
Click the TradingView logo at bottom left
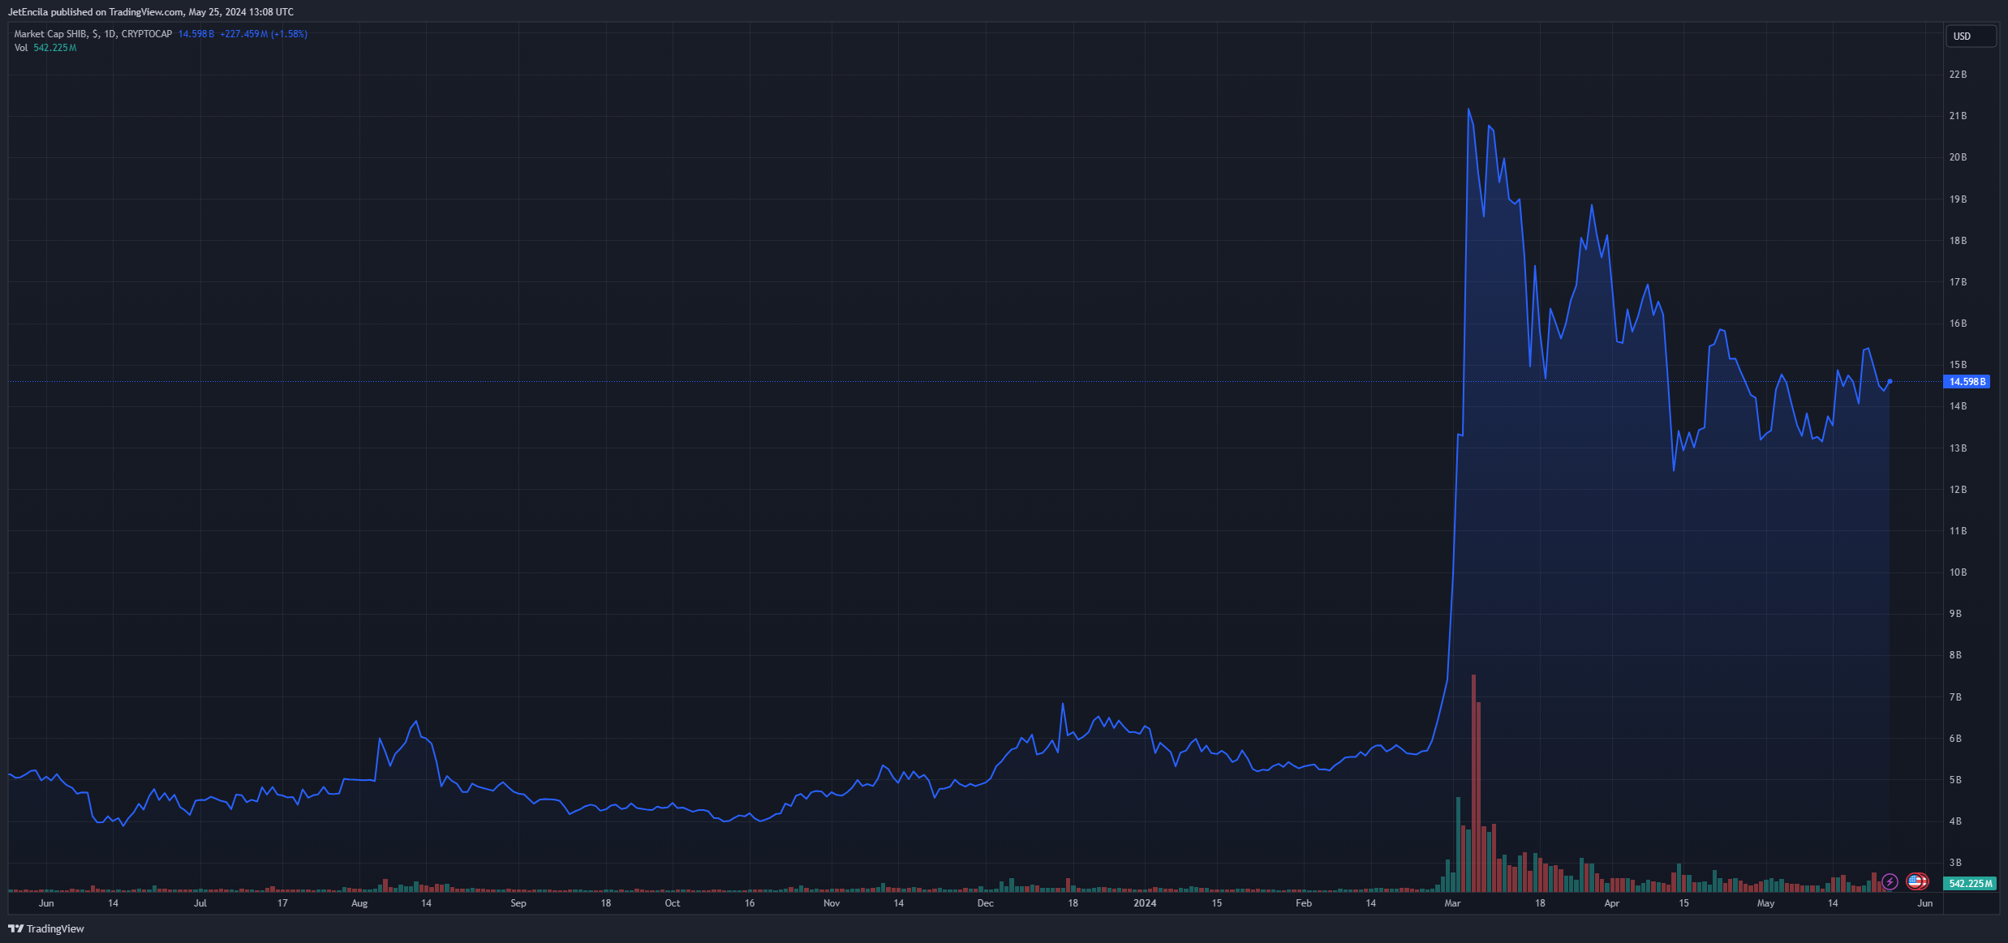tap(46, 928)
